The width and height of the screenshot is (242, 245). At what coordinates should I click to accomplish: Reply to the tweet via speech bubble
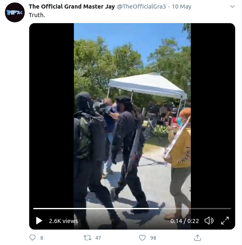coord(32,238)
